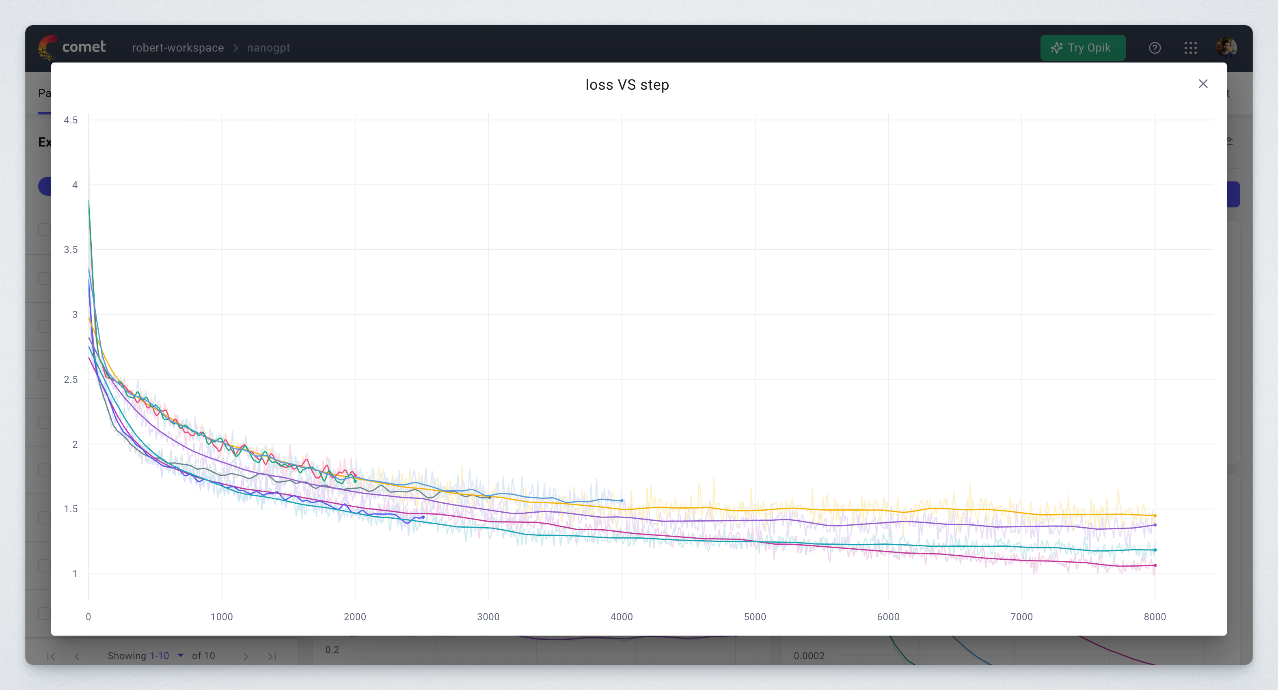The height and width of the screenshot is (690, 1278).
Task: Click the Try Opik button
Action: 1083,48
